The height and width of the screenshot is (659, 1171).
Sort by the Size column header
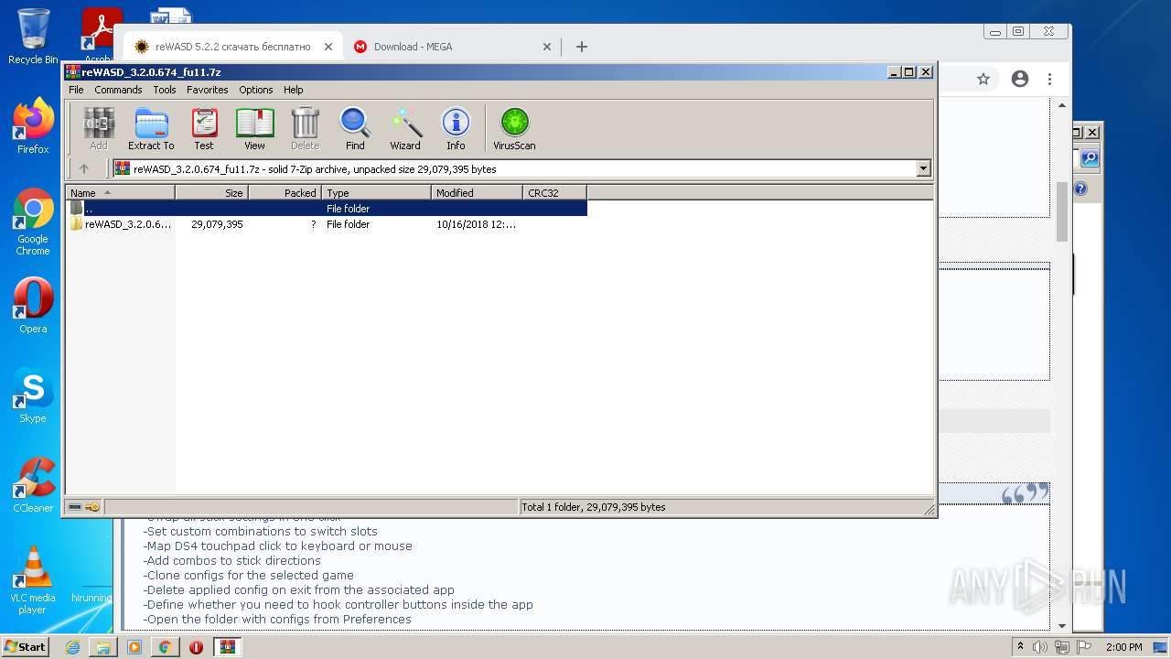[212, 193]
